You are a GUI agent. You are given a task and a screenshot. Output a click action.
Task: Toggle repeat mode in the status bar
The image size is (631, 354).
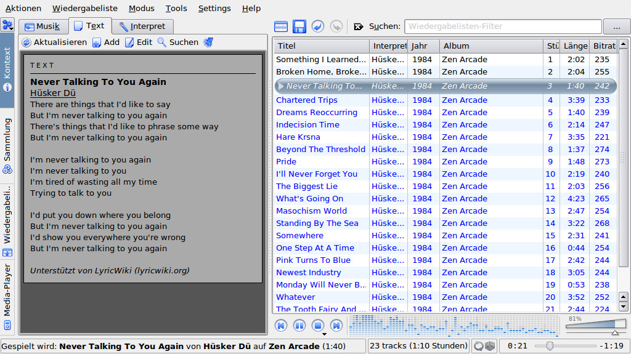[478, 346]
